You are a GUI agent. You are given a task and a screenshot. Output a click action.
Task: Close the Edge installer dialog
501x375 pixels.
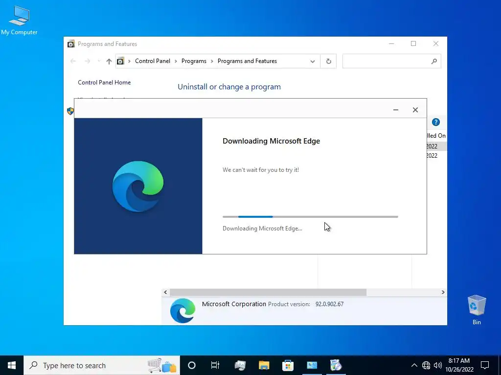click(415, 110)
